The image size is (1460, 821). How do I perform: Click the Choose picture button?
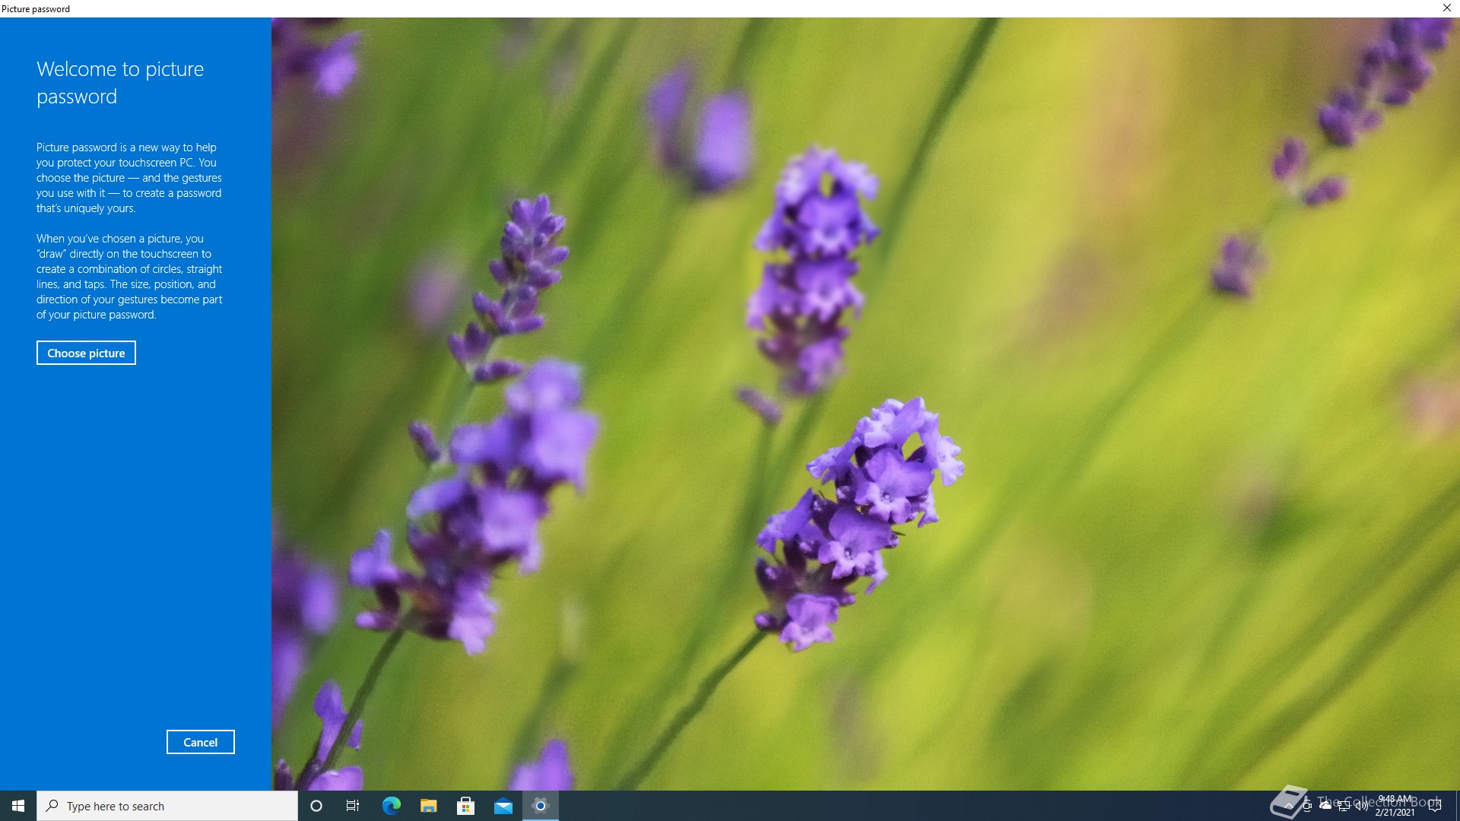[x=86, y=353]
